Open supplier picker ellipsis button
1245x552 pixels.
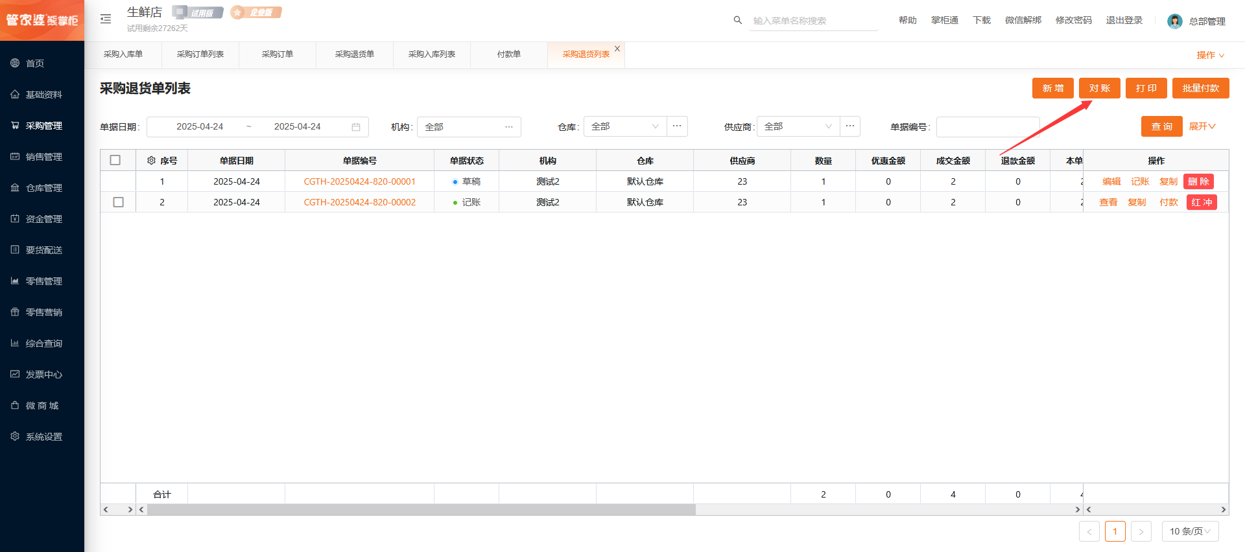click(x=850, y=126)
